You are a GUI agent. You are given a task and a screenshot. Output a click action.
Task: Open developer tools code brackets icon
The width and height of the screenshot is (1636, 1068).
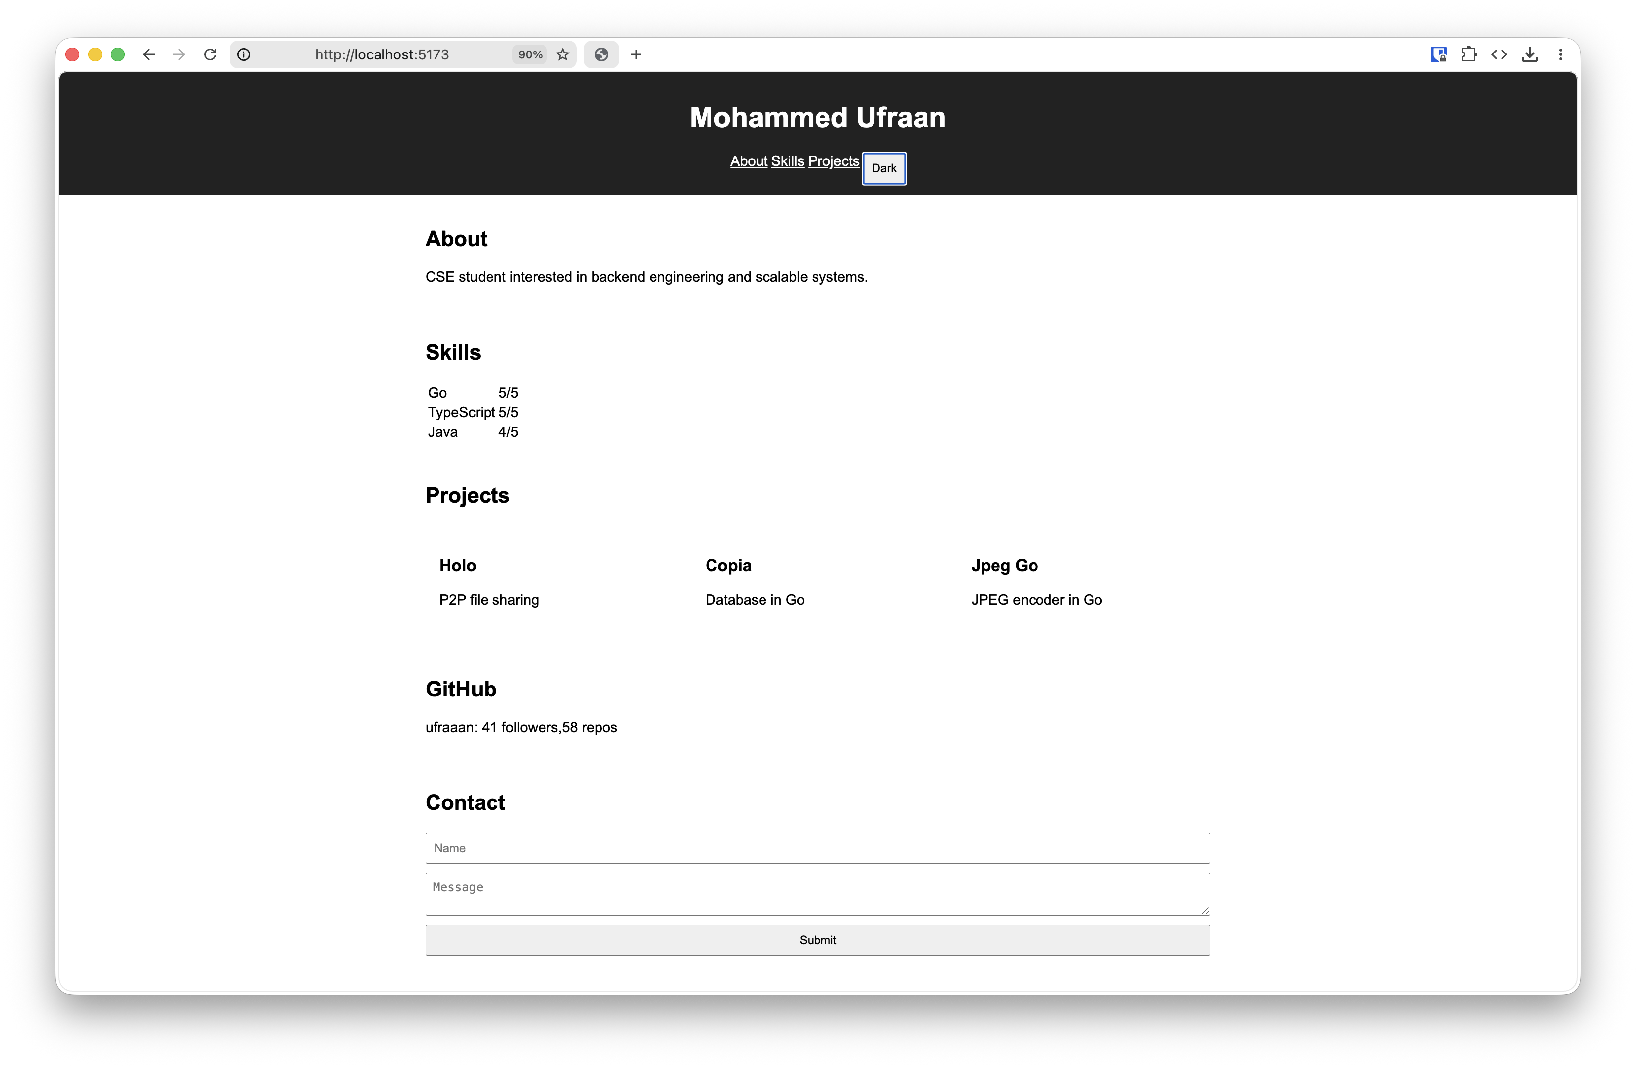coord(1499,54)
